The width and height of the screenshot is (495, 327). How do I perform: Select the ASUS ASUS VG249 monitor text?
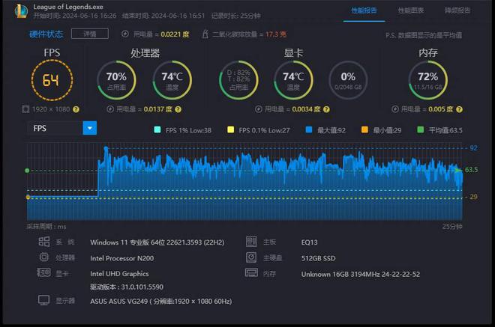pos(161,301)
